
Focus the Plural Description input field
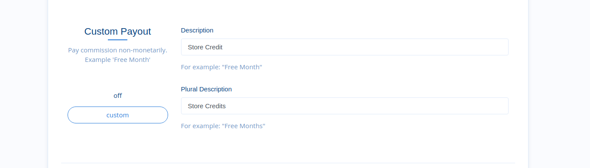(344, 106)
